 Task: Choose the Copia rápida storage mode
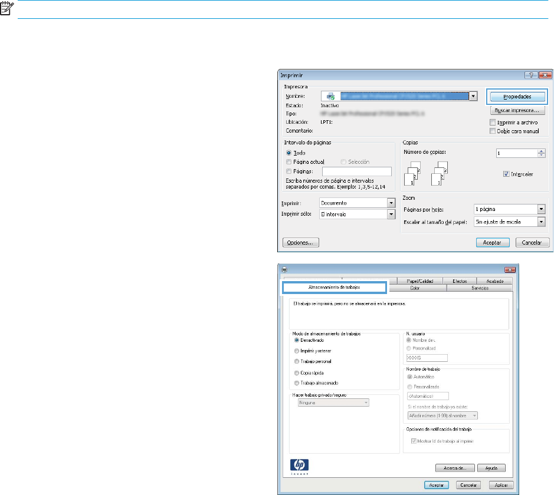coord(296,372)
